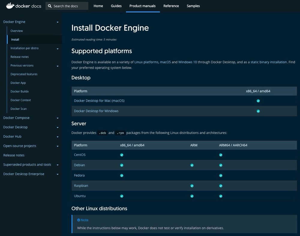Expand Docker Desktop section arrow
Image resolution: width=300 pixels, height=236 pixels.
[58, 127]
